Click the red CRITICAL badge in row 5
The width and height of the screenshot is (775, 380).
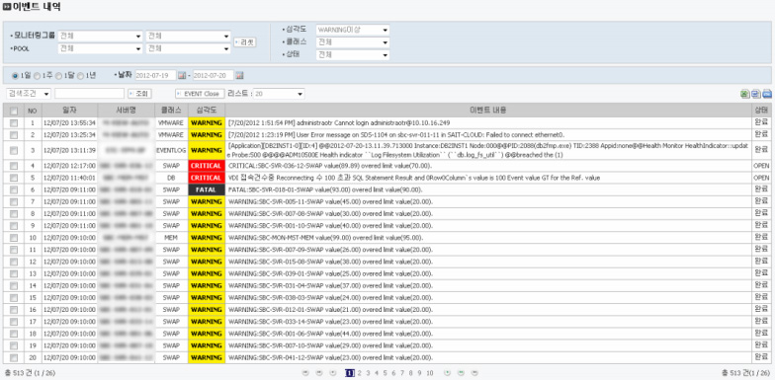coord(206,178)
